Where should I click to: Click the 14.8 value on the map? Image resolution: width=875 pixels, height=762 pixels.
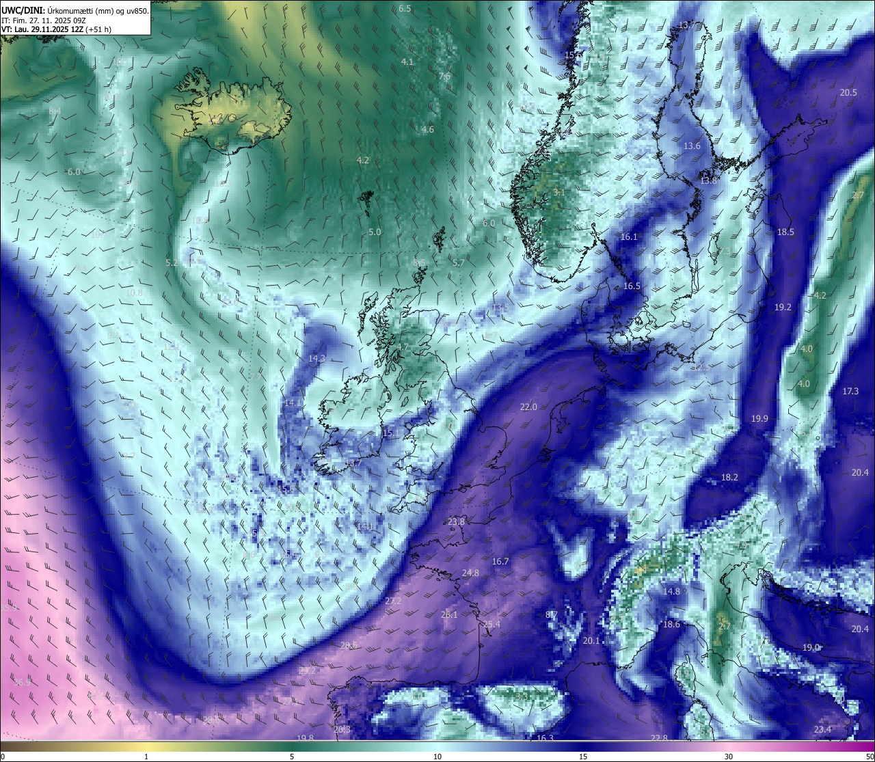671,591
